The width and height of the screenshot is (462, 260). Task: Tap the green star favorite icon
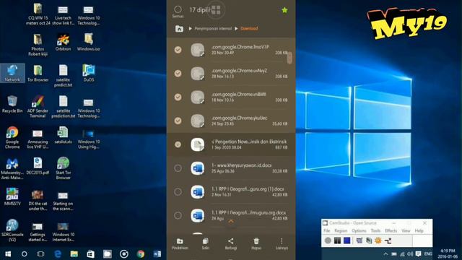tap(284, 10)
